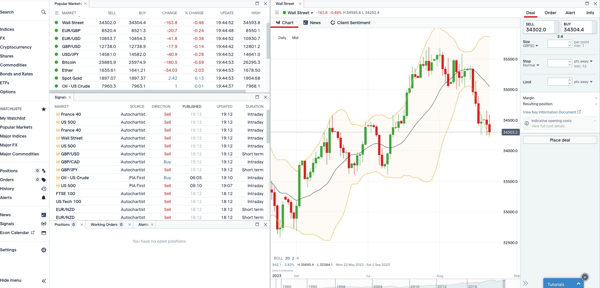
Task: Close the Wall Street tab
Action: pyautogui.click(x=300, y=4)
